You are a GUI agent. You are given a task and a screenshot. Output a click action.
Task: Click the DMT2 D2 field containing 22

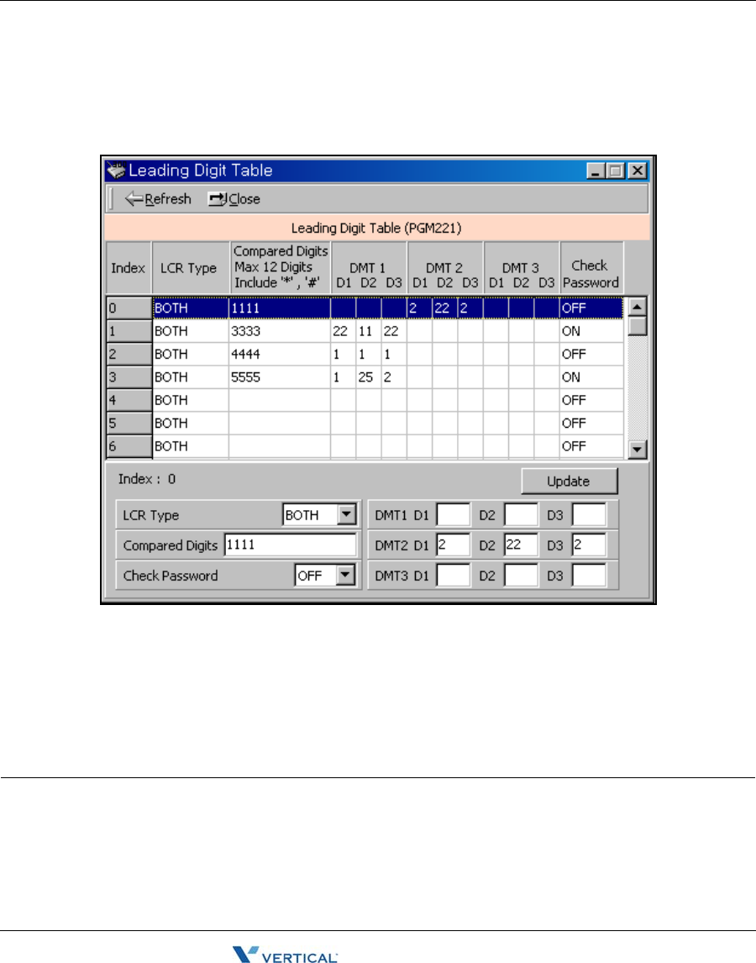(521, 545)
